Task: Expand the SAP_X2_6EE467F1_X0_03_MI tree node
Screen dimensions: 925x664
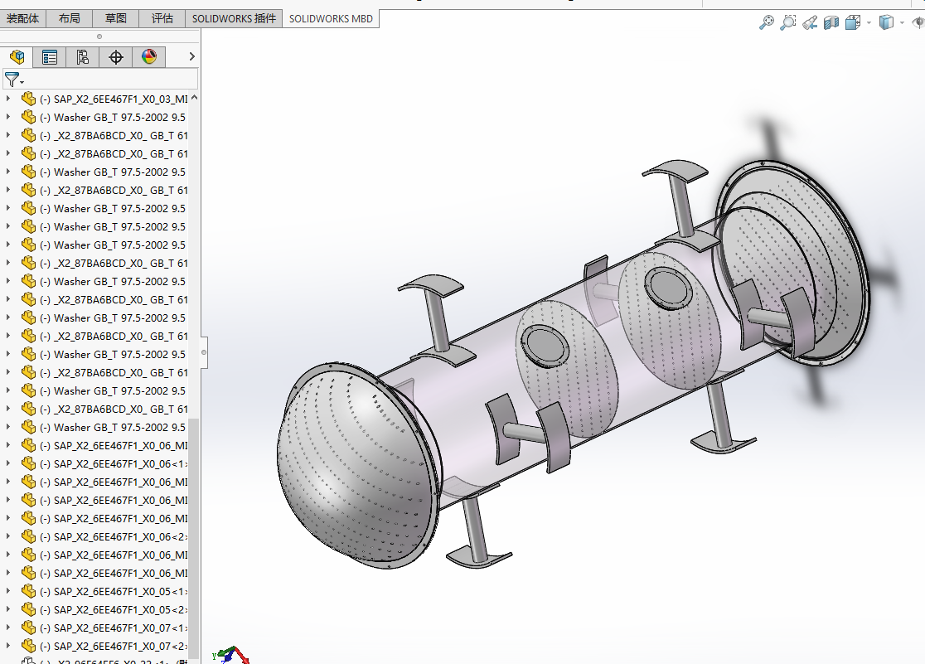Action: [x=7, y=99]
